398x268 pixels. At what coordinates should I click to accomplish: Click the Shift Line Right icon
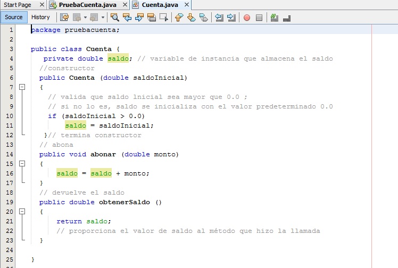[x=231, y=17]
